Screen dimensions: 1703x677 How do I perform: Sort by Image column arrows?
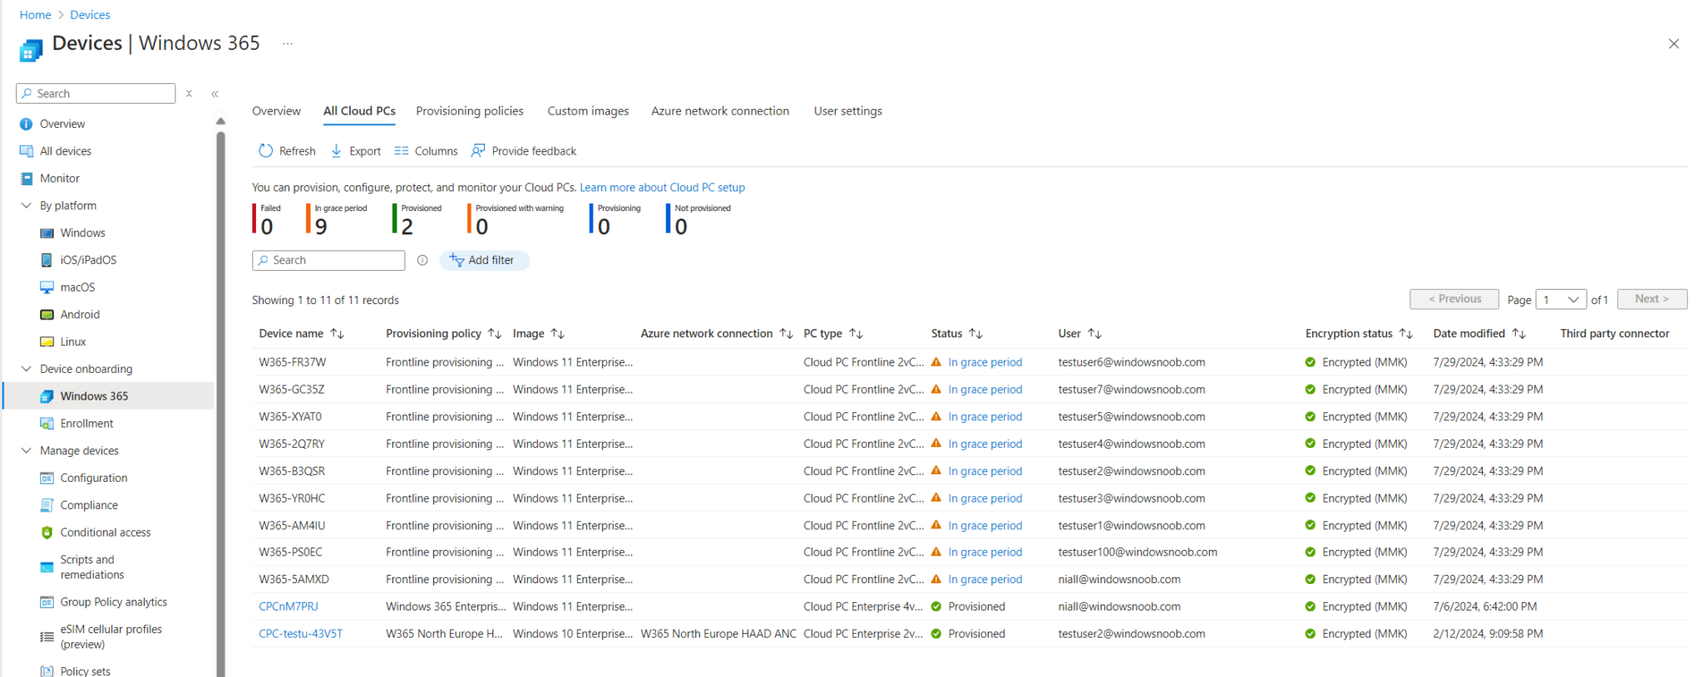coord(558,333)
